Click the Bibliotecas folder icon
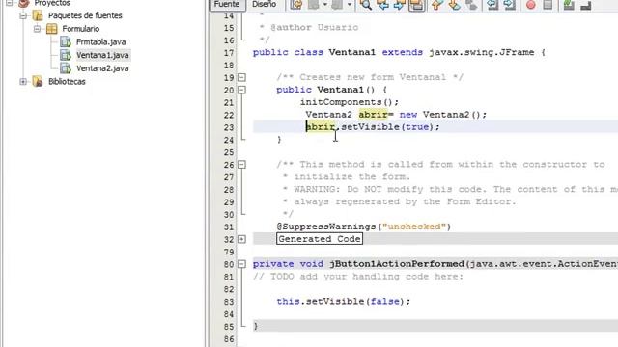Viewport: 618px width, 347px height. click(x=38, y=81)
